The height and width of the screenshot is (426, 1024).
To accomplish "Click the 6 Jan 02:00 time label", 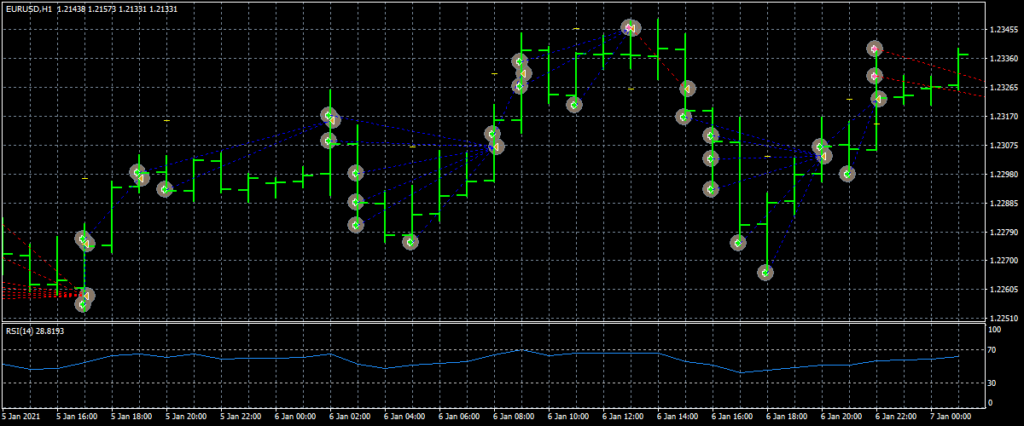I will click(350, 417).
